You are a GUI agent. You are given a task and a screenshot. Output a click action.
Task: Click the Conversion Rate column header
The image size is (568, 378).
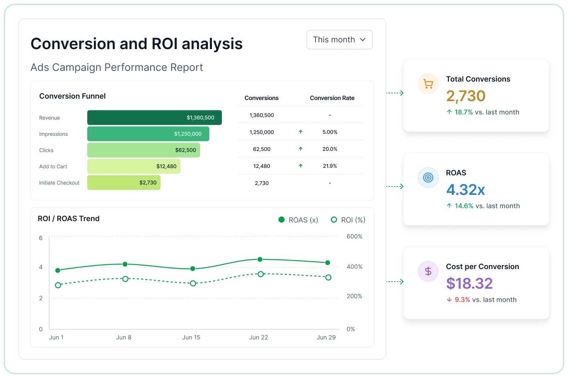[332, 98]
